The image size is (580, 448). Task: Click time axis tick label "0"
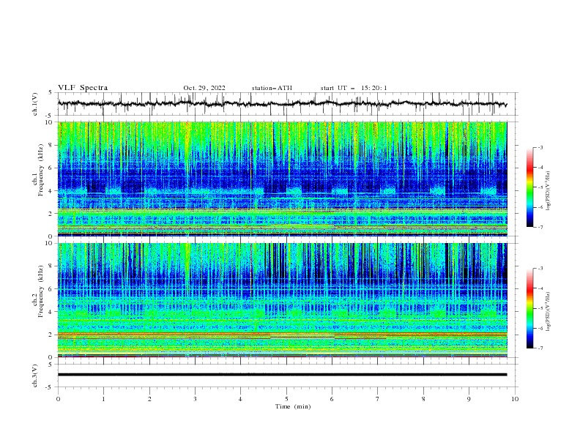[x=58, y=399]
